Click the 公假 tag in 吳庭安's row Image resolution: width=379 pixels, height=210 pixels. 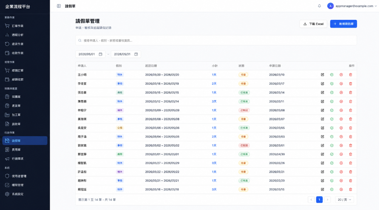point(120,128)
